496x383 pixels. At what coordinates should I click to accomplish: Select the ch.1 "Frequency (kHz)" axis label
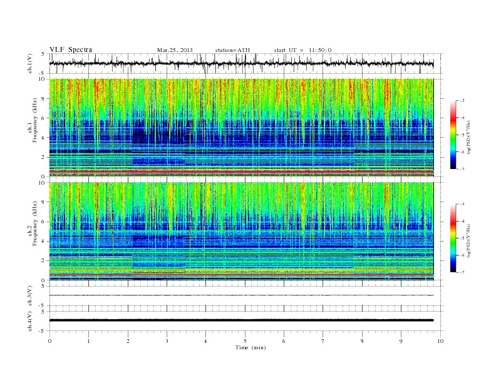pyautogui.click(x=34, y=120)
